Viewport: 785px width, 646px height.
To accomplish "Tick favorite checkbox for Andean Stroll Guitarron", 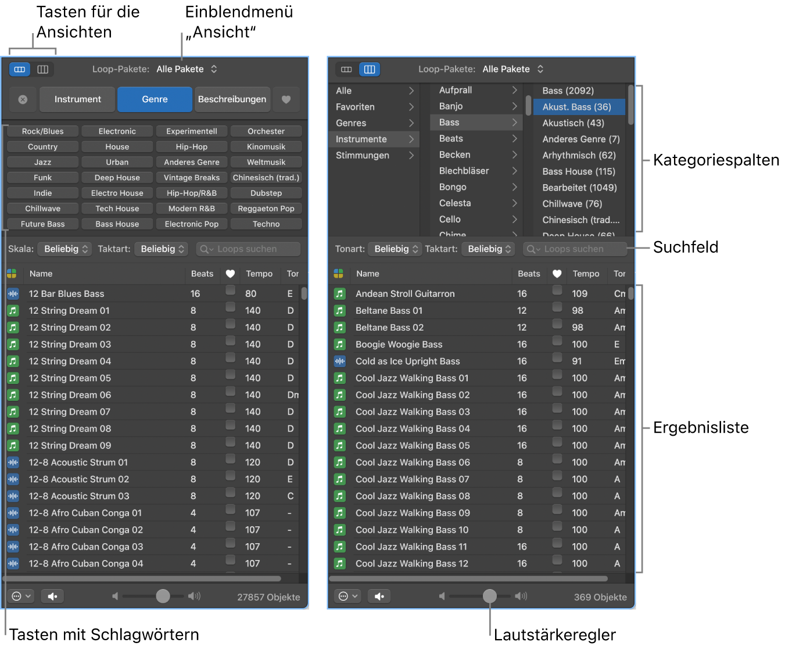I will (x=557, y=290).
